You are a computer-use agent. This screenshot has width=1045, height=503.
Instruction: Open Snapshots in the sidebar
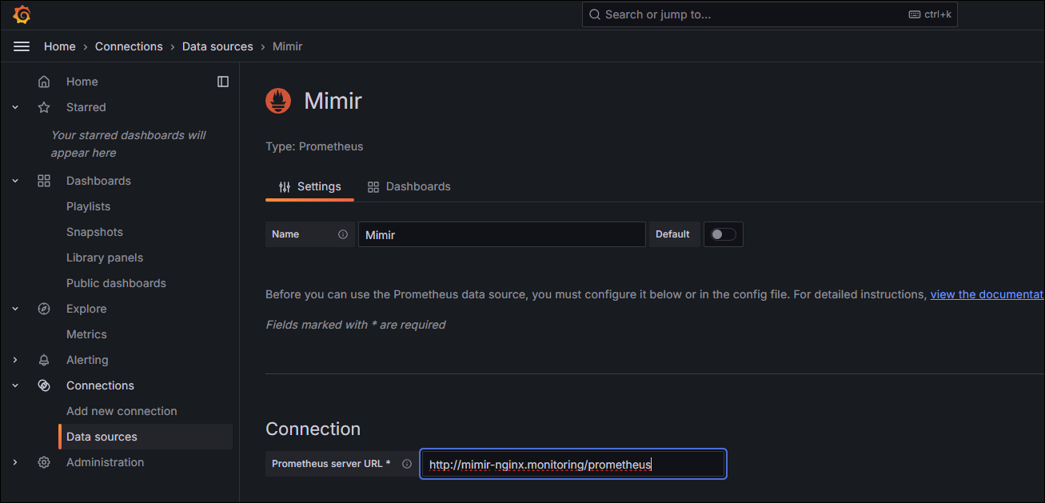pyautogui.click(x=94, y=232)
